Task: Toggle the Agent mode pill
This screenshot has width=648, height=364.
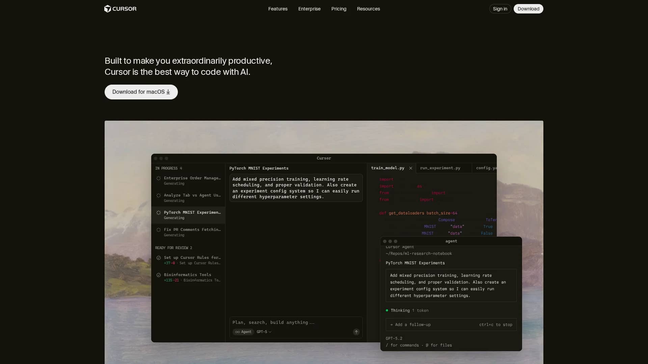Action: tap(243, 332)
